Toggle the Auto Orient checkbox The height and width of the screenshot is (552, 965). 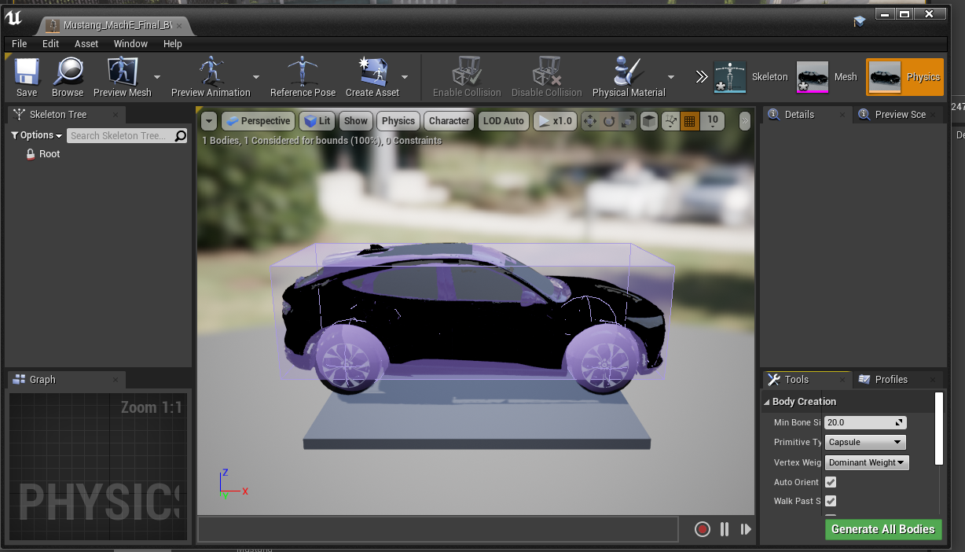831,482
